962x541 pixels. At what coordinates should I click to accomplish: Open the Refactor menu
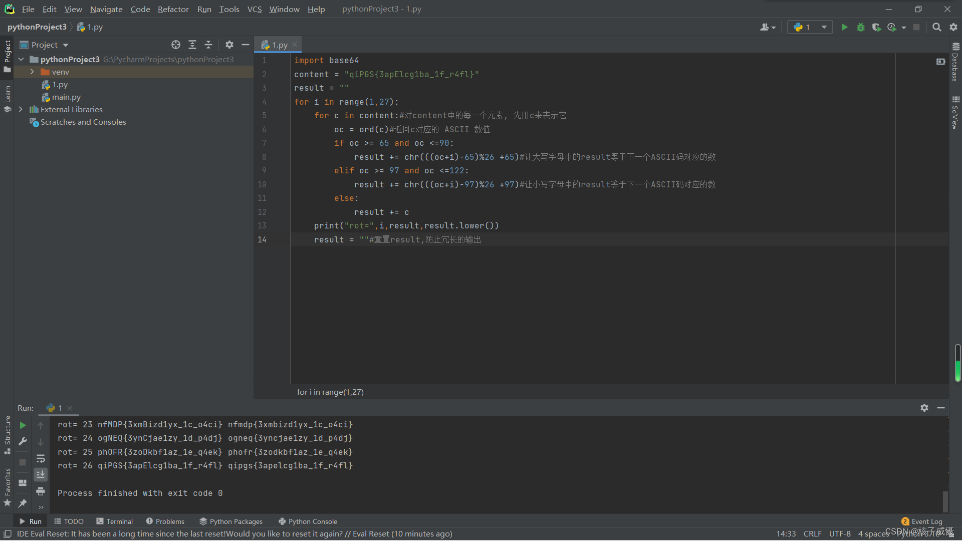click(173, 9)
